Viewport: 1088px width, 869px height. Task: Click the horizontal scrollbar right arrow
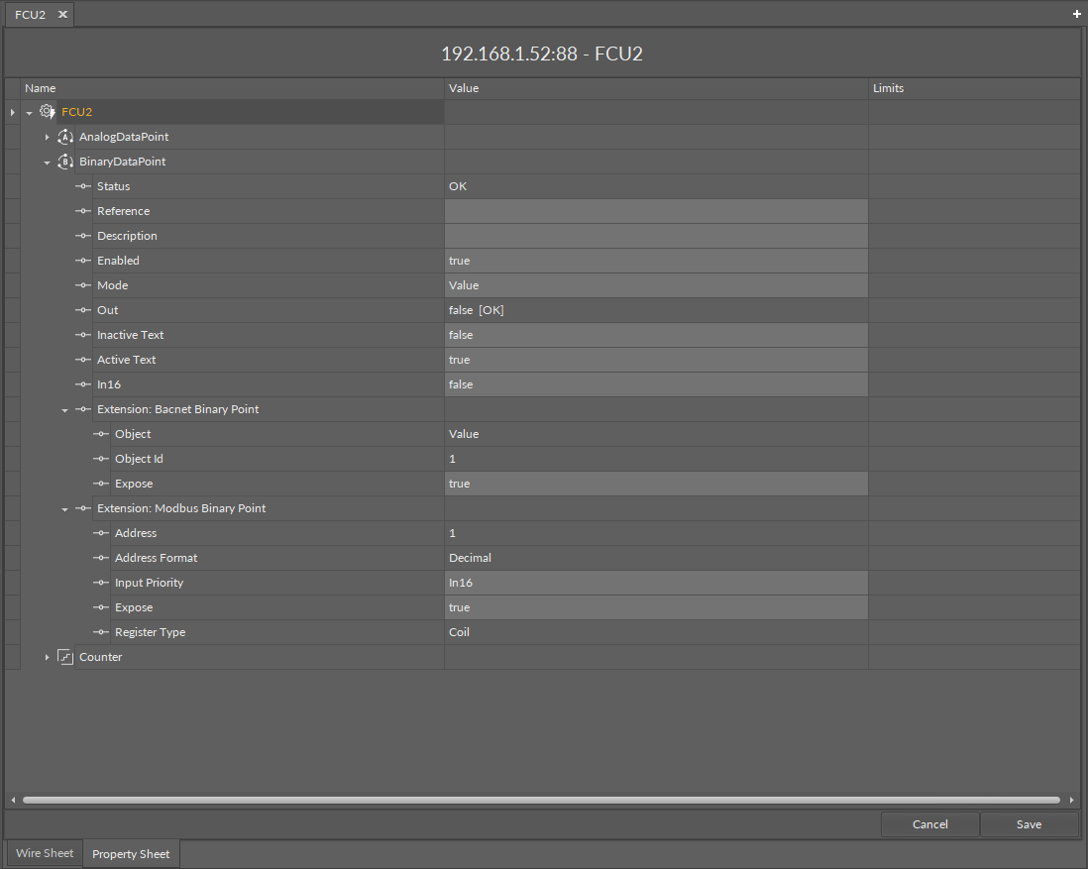(1072, 800)
